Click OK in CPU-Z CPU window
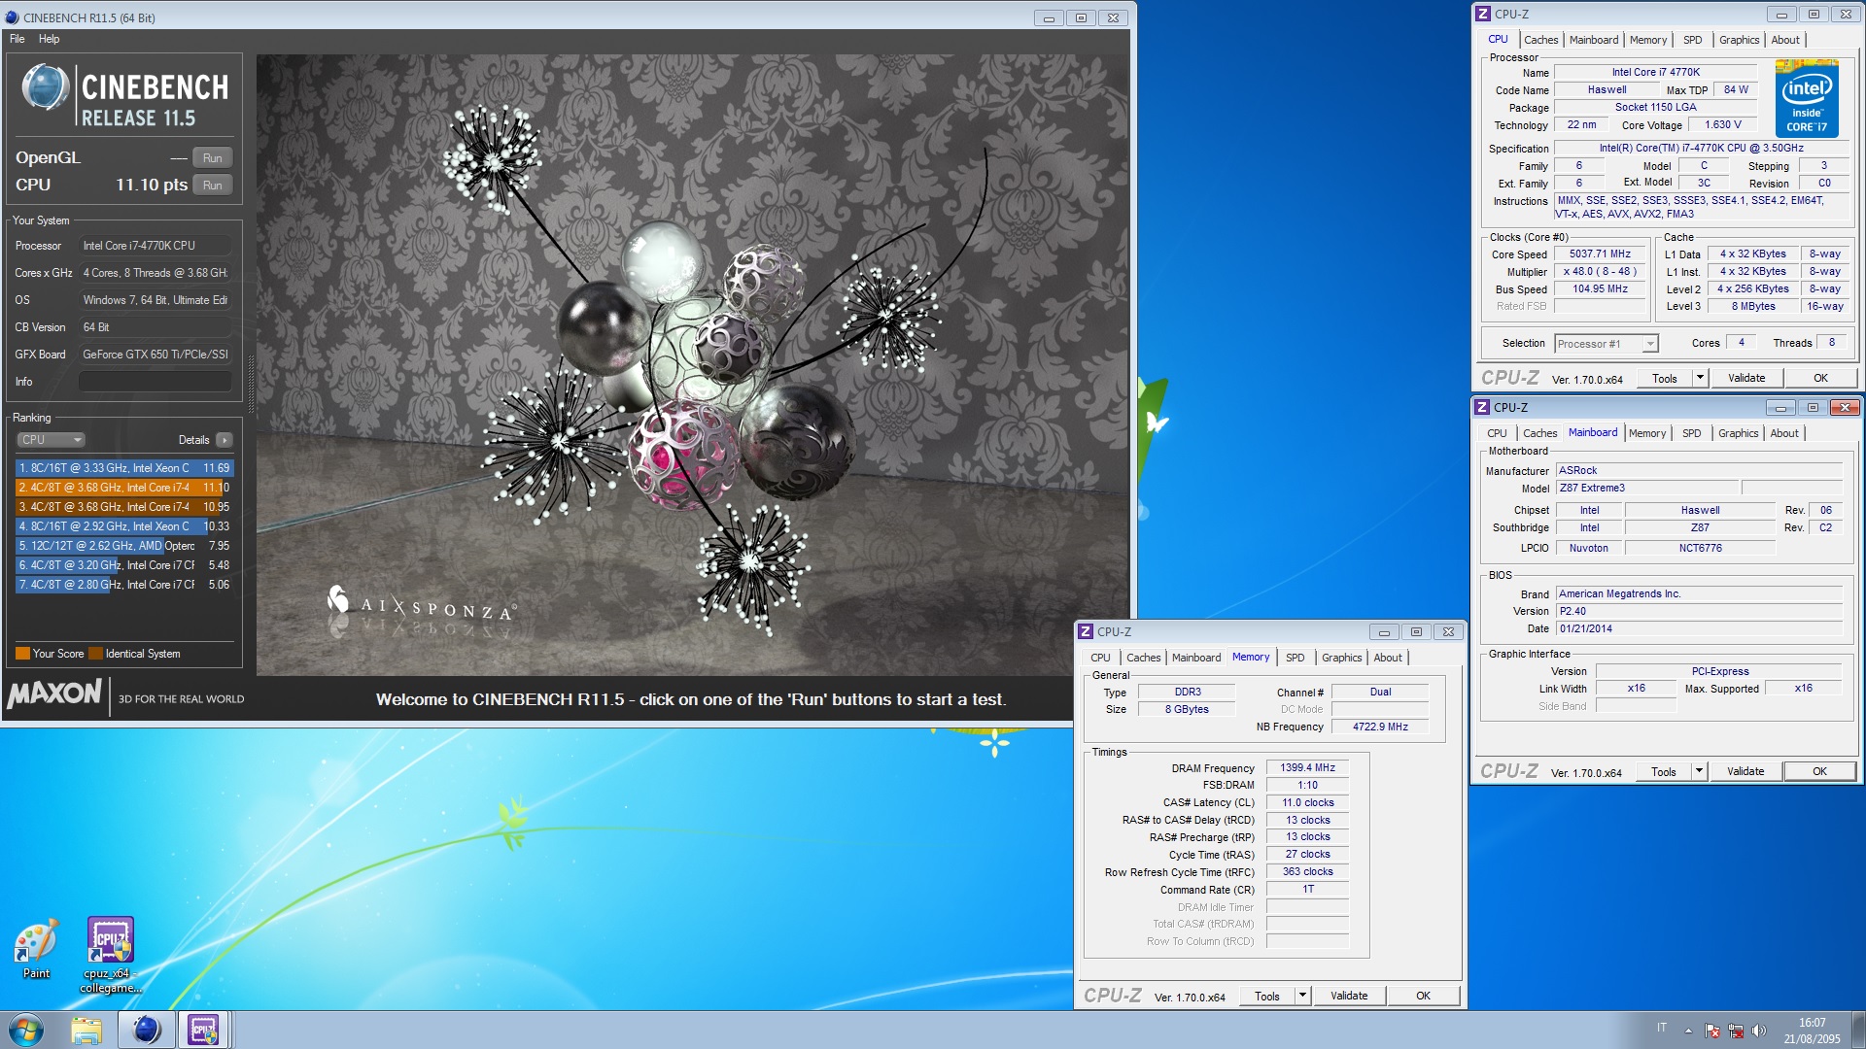 (x=1820, y=379)
